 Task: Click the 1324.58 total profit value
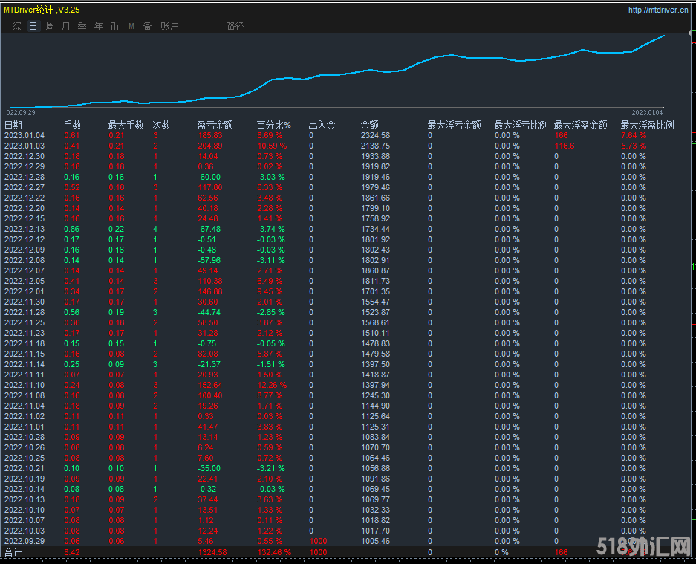(212, 552)
